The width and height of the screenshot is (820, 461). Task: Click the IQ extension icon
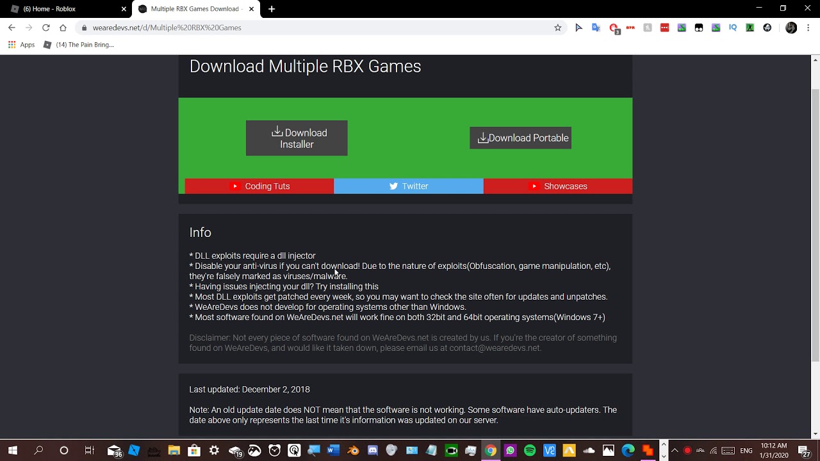733,28
